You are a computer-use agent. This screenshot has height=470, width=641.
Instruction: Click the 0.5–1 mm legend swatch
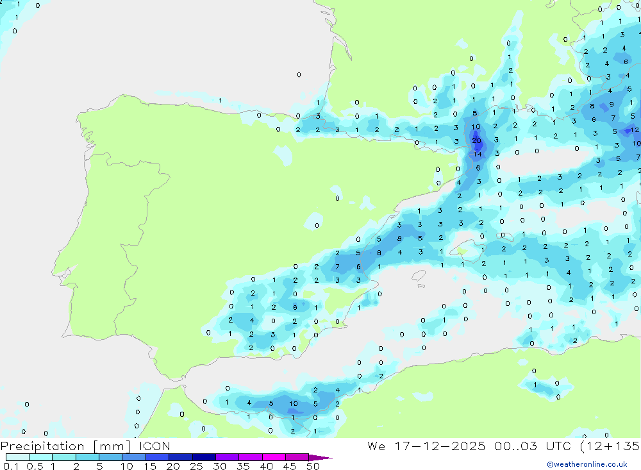[41, 457]
